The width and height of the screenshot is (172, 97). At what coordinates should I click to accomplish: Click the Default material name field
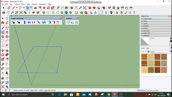tap(159, 38)
